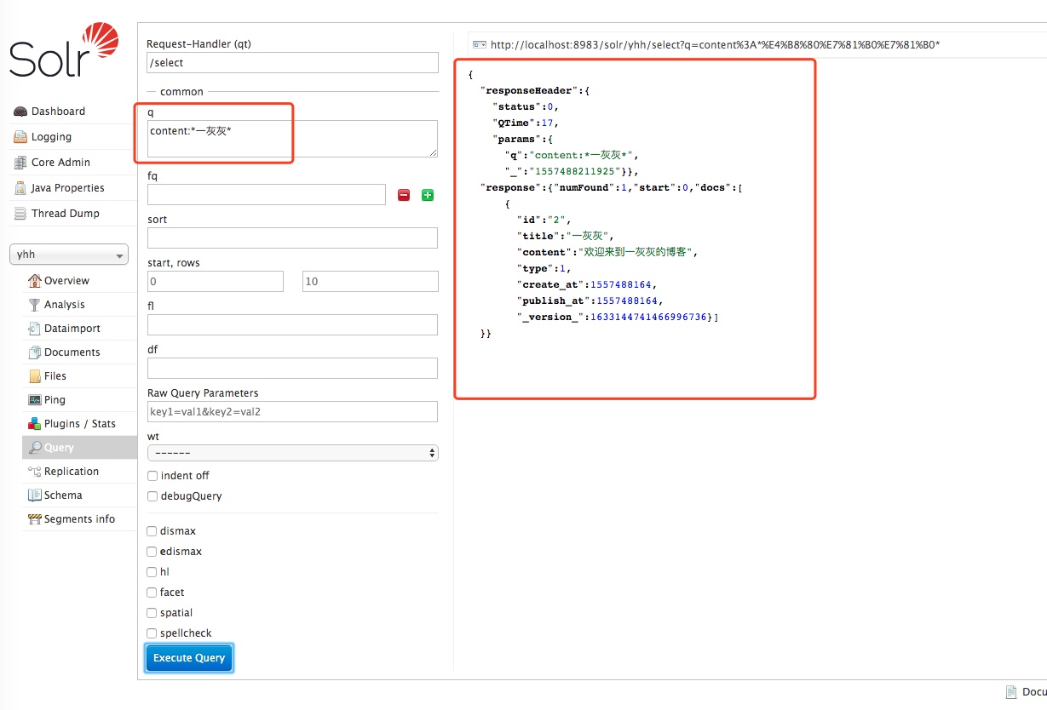Viewport: 1047px width, 710px height.
Task: Open the Thread Dump page
Action: click(x=65, y=214)
